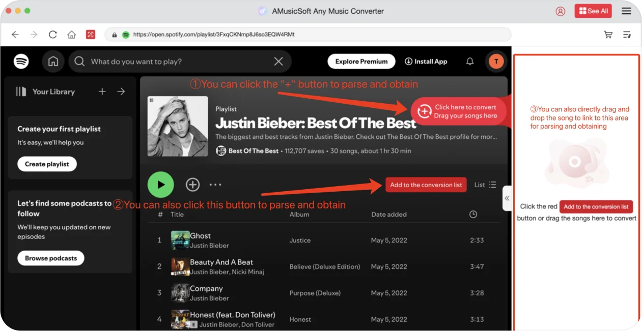Open album link 'Justice'
Screen dimensions: 642x331
pyautogui.click(x=300, y=240)
